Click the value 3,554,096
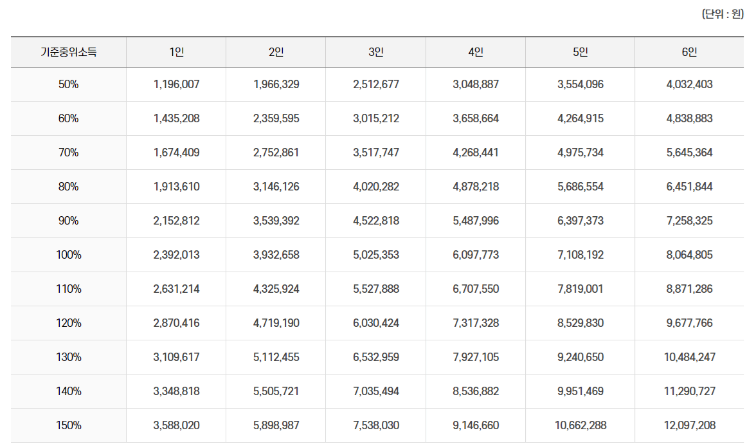Image resolution: width=747 pixels, height=444 pixels. click(580, 84)
